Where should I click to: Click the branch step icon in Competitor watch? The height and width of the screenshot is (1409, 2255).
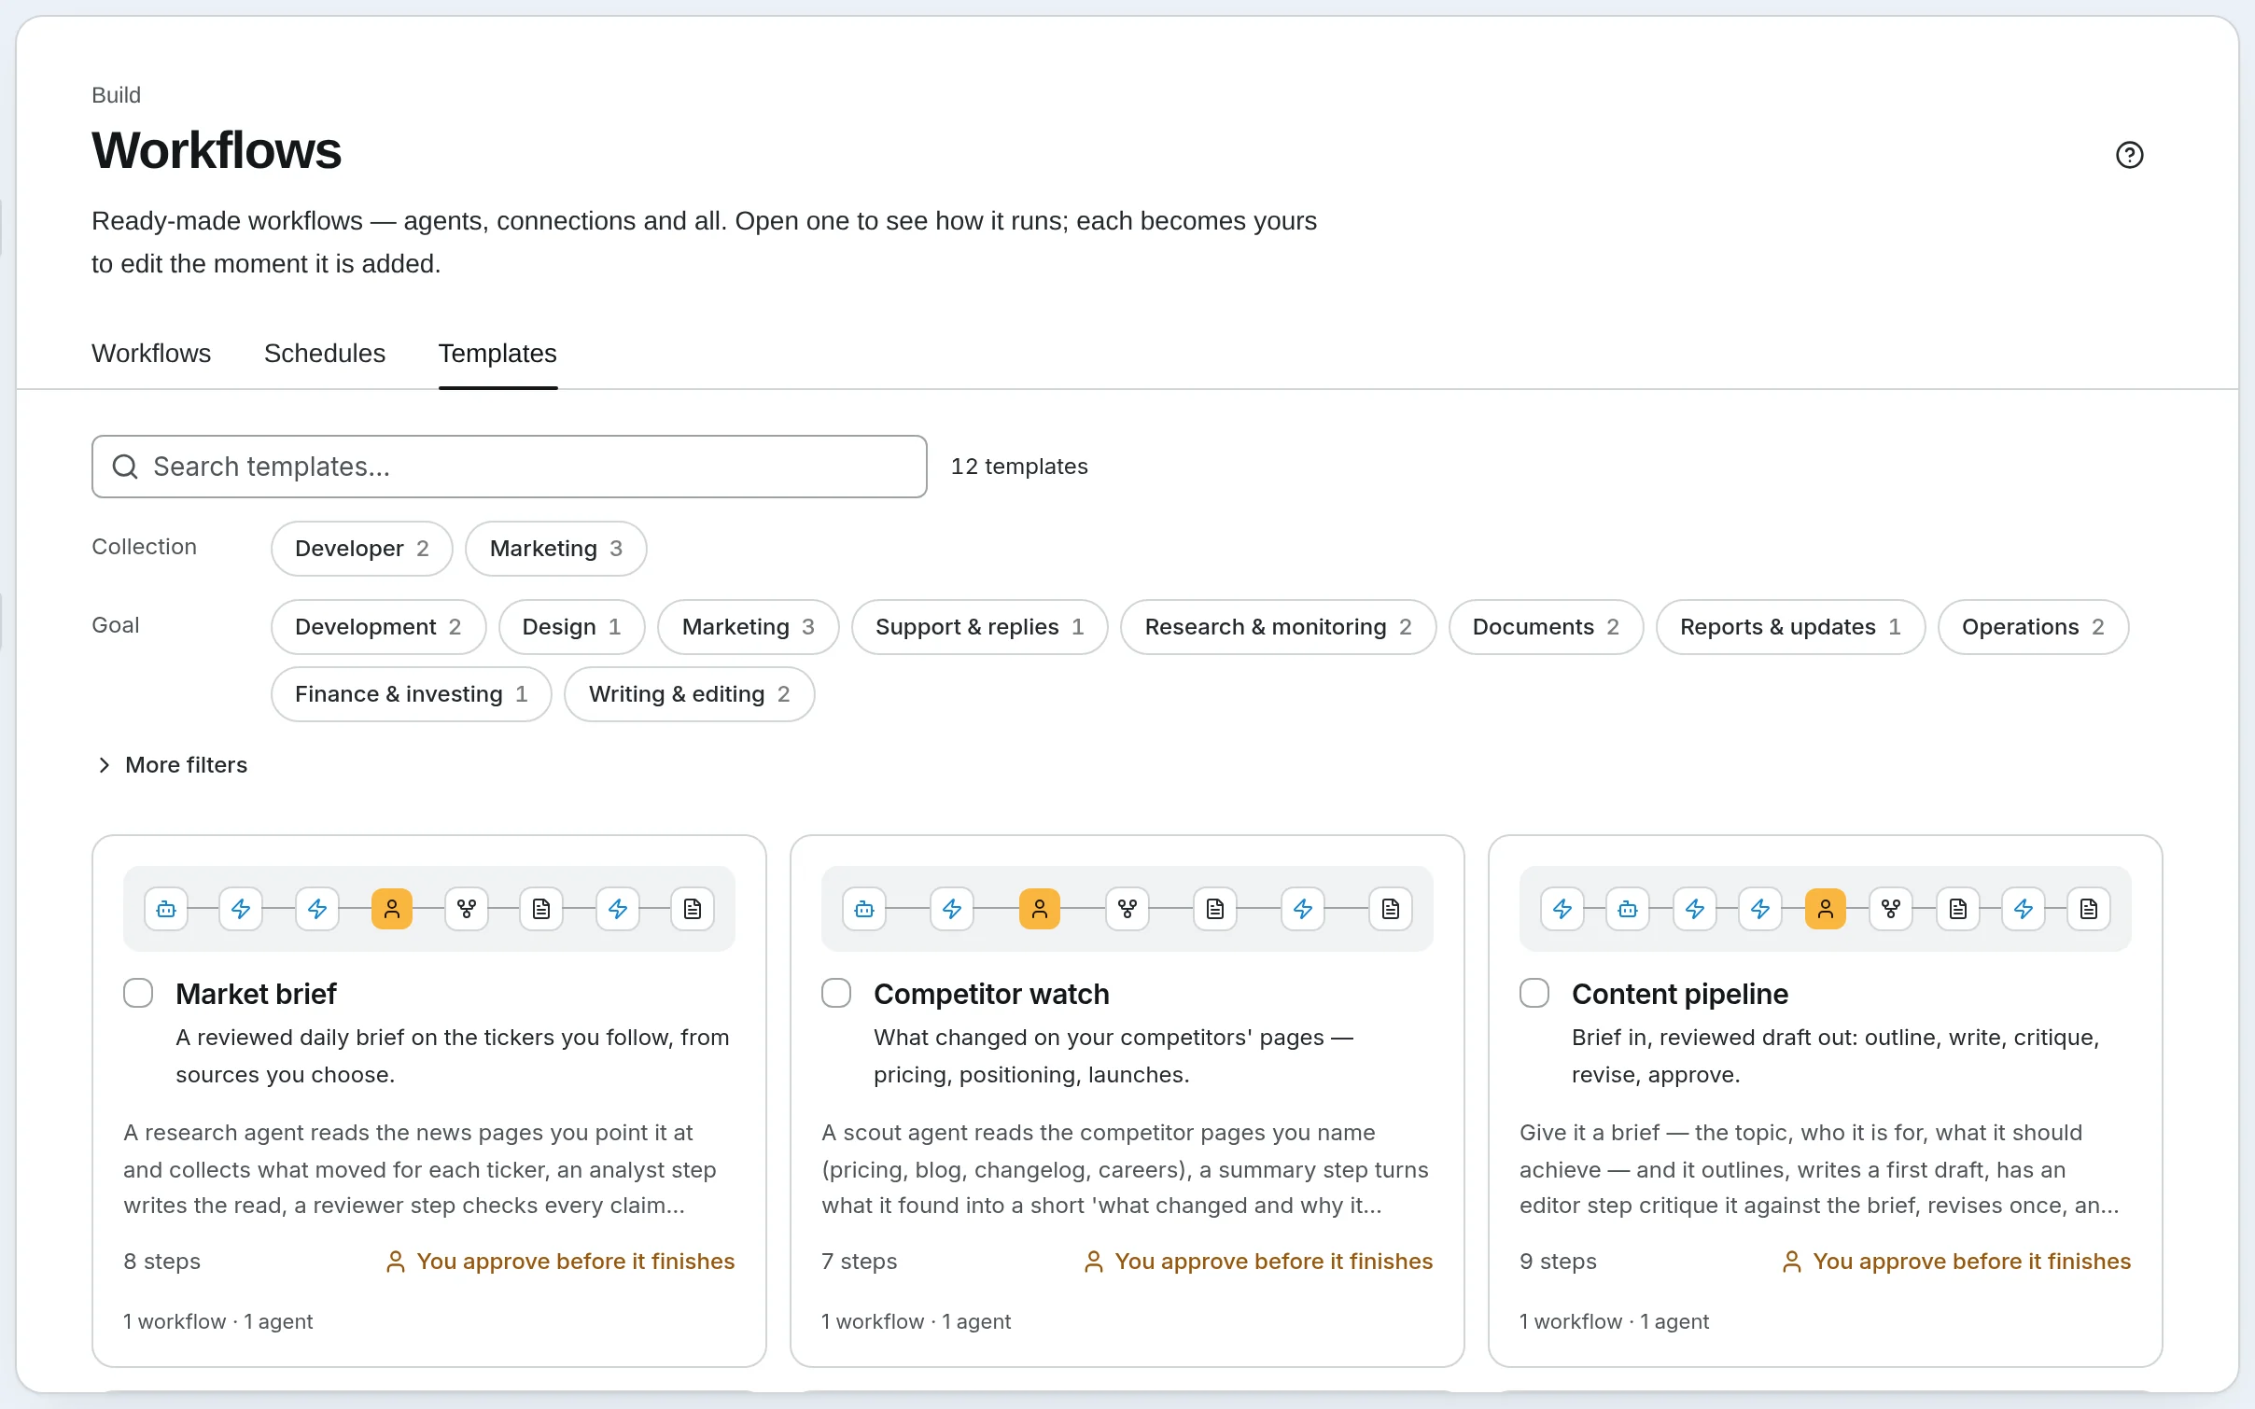(x=1127, y=909)
